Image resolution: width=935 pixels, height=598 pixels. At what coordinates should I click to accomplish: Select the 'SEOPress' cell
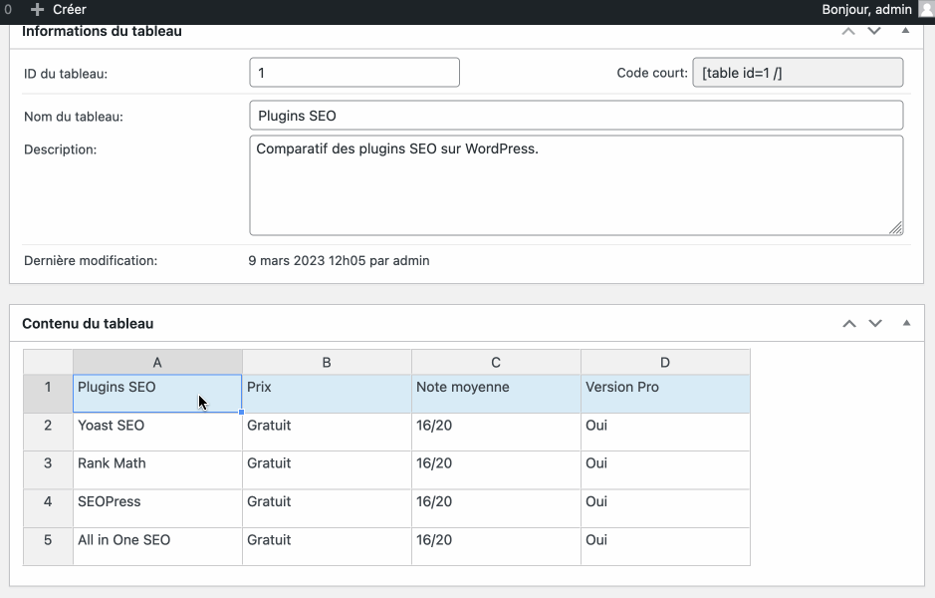tap(157, 508)
